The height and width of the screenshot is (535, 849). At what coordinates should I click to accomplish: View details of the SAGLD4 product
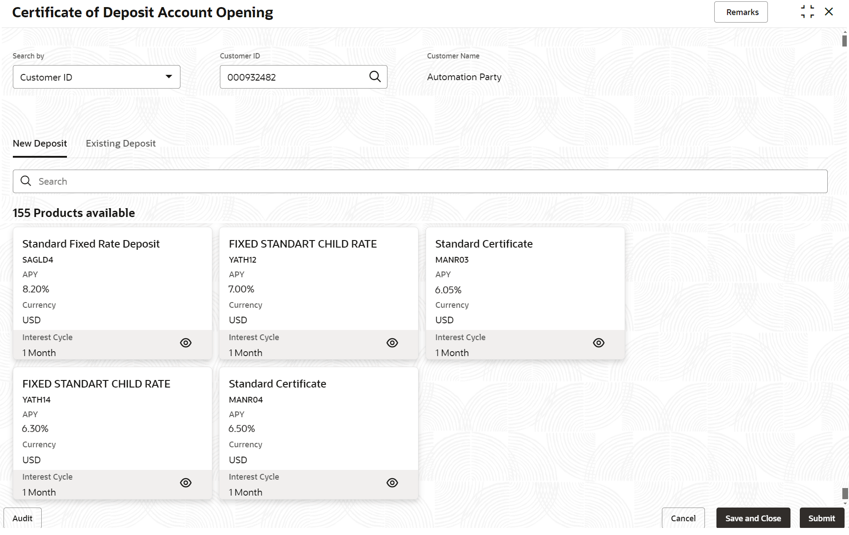(x=186, y=343)
